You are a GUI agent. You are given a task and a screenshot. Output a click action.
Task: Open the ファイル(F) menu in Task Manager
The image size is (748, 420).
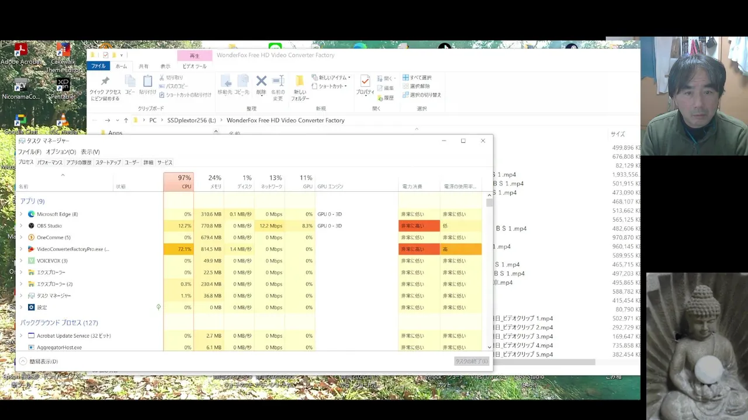tap(29, 152)
